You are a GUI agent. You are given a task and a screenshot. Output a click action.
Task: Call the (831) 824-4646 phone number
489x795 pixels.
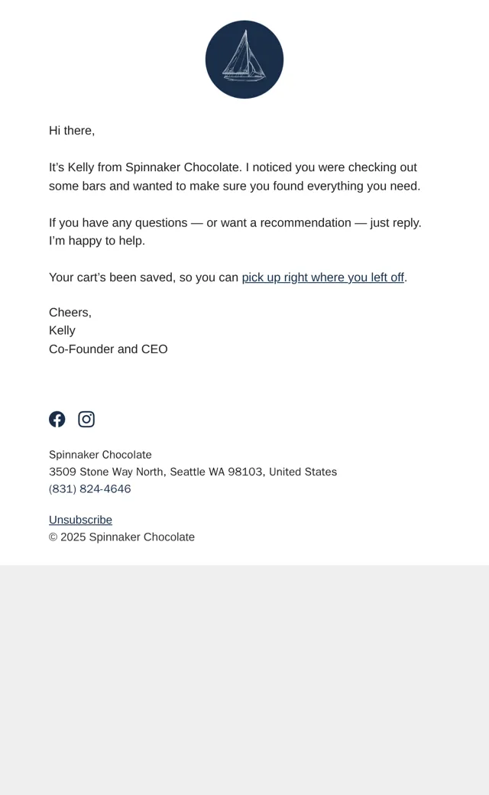[x=89, y=488]
